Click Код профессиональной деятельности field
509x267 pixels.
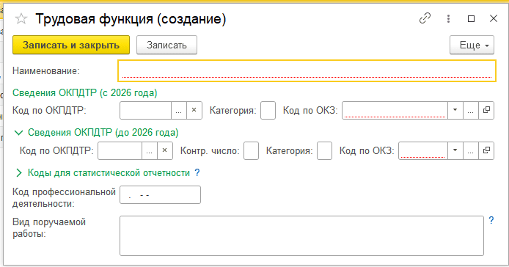tap(160, 195)
